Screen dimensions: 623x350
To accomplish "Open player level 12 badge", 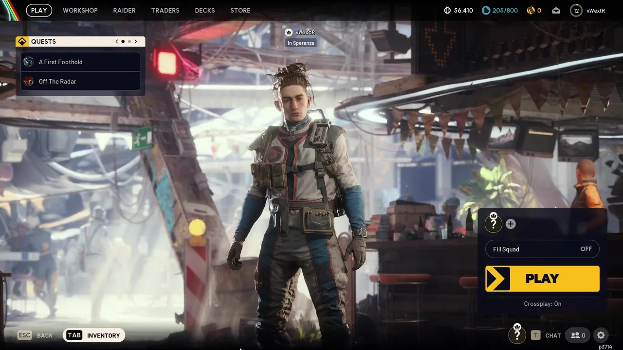I will coord(576,10).
